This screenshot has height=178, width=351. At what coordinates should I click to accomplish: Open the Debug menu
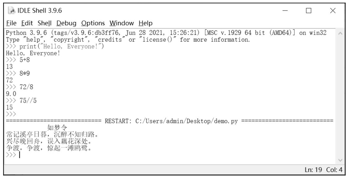click(x=66, y=23)
